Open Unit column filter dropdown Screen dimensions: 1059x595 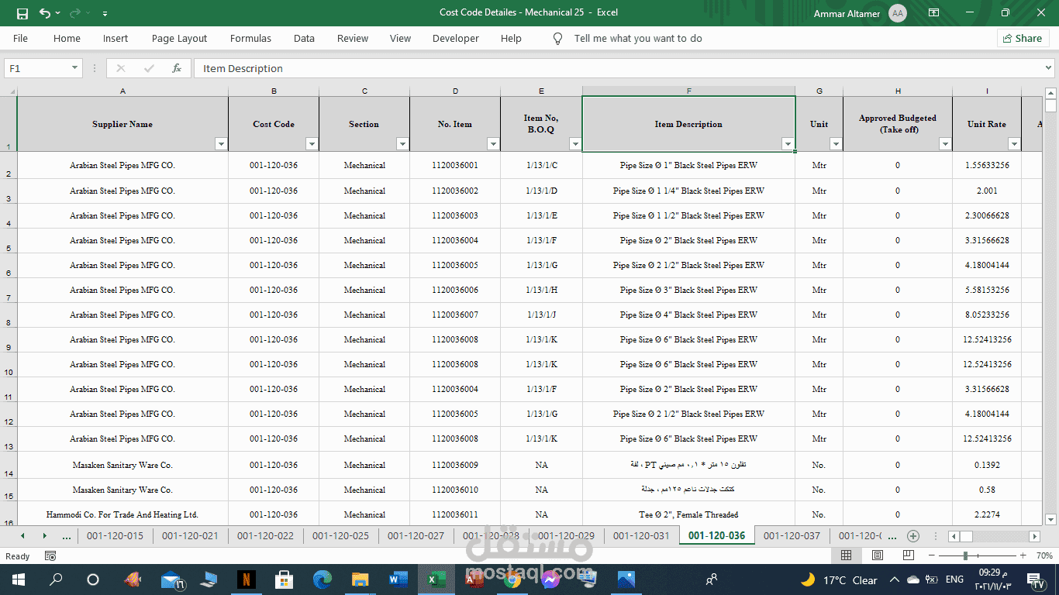point(836,143)
